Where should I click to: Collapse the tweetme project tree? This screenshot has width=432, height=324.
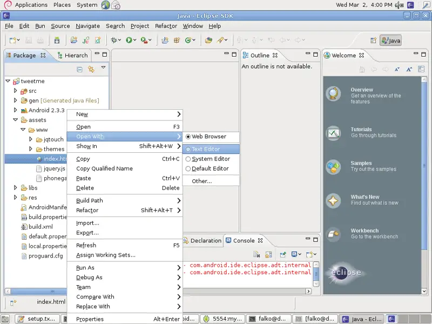tap(8, 81)
